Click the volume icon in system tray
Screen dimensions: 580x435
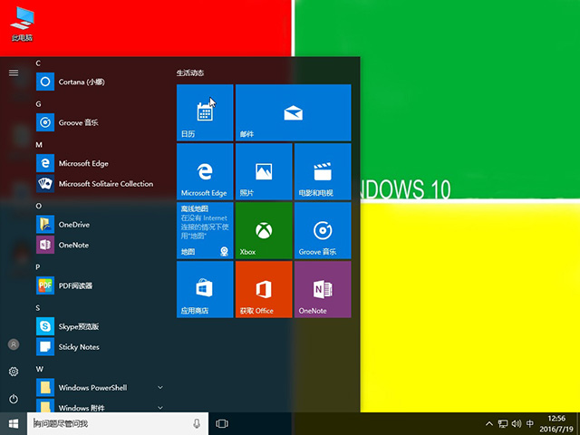coord(516,423)
